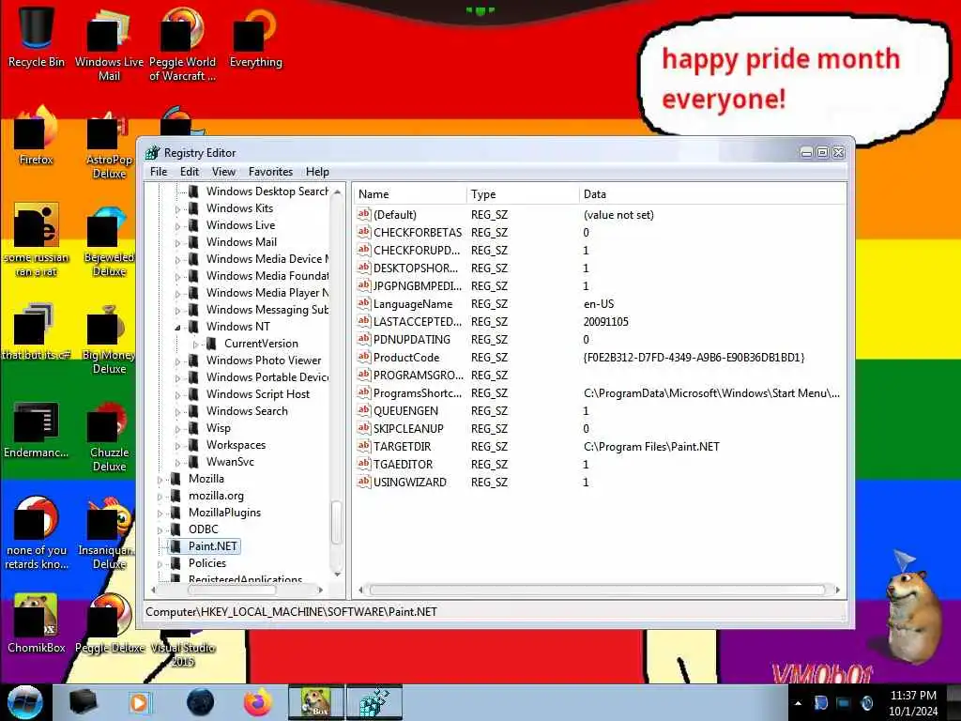Click the Windows Start button

coord(25,702)
